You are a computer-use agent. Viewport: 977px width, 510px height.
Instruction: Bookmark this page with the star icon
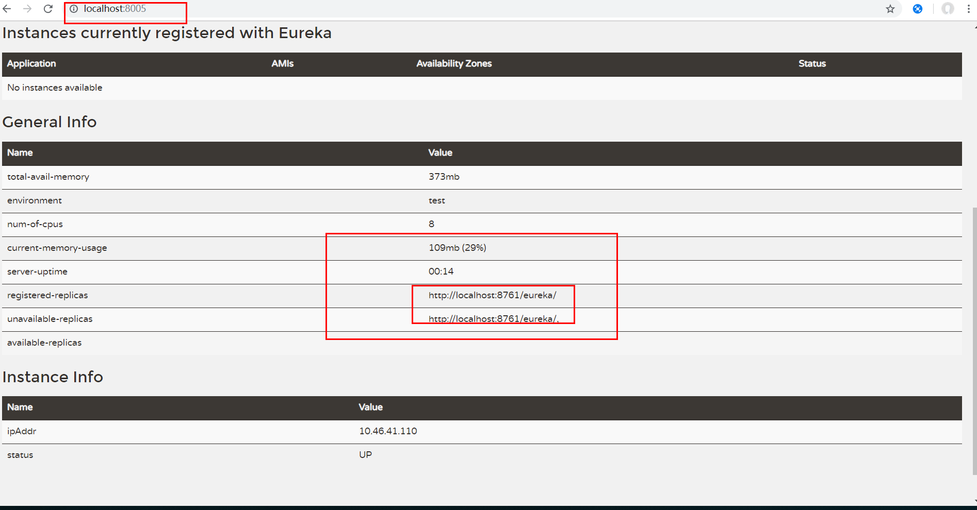pyautogui.click(x=890, y=9)
